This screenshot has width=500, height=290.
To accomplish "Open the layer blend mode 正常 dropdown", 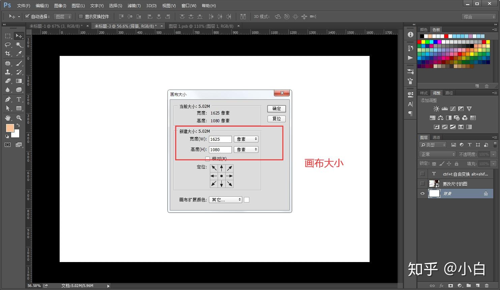I will pyautogui.click(x=437, y=154).
